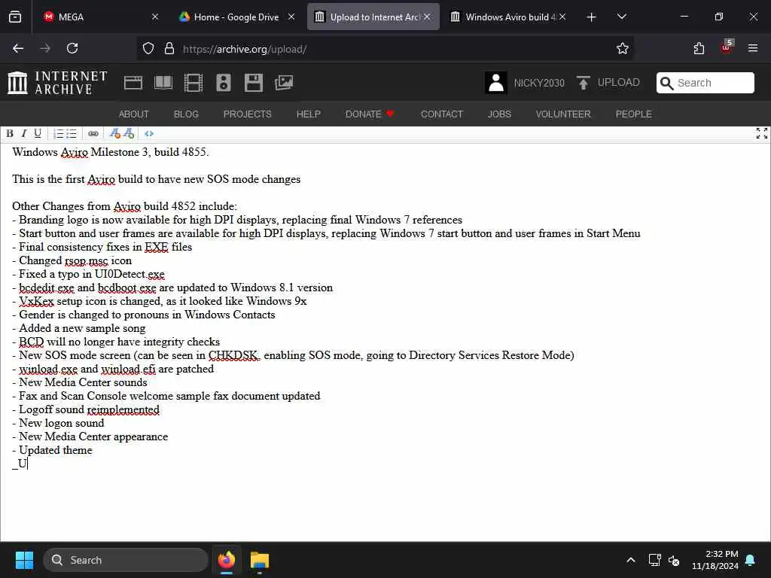Toggle underline formatting in editor toolbar
This screenshot has width=771, height=578.
(38, 134)
